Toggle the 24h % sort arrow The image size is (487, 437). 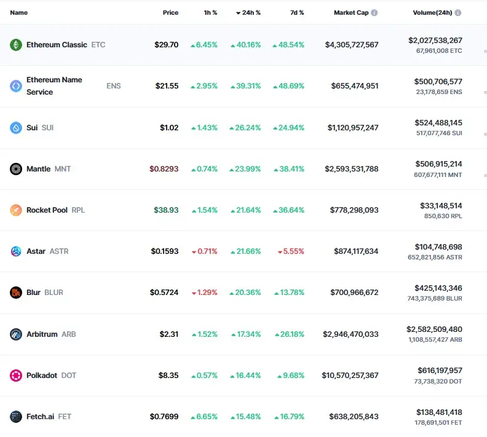point(238,13)
